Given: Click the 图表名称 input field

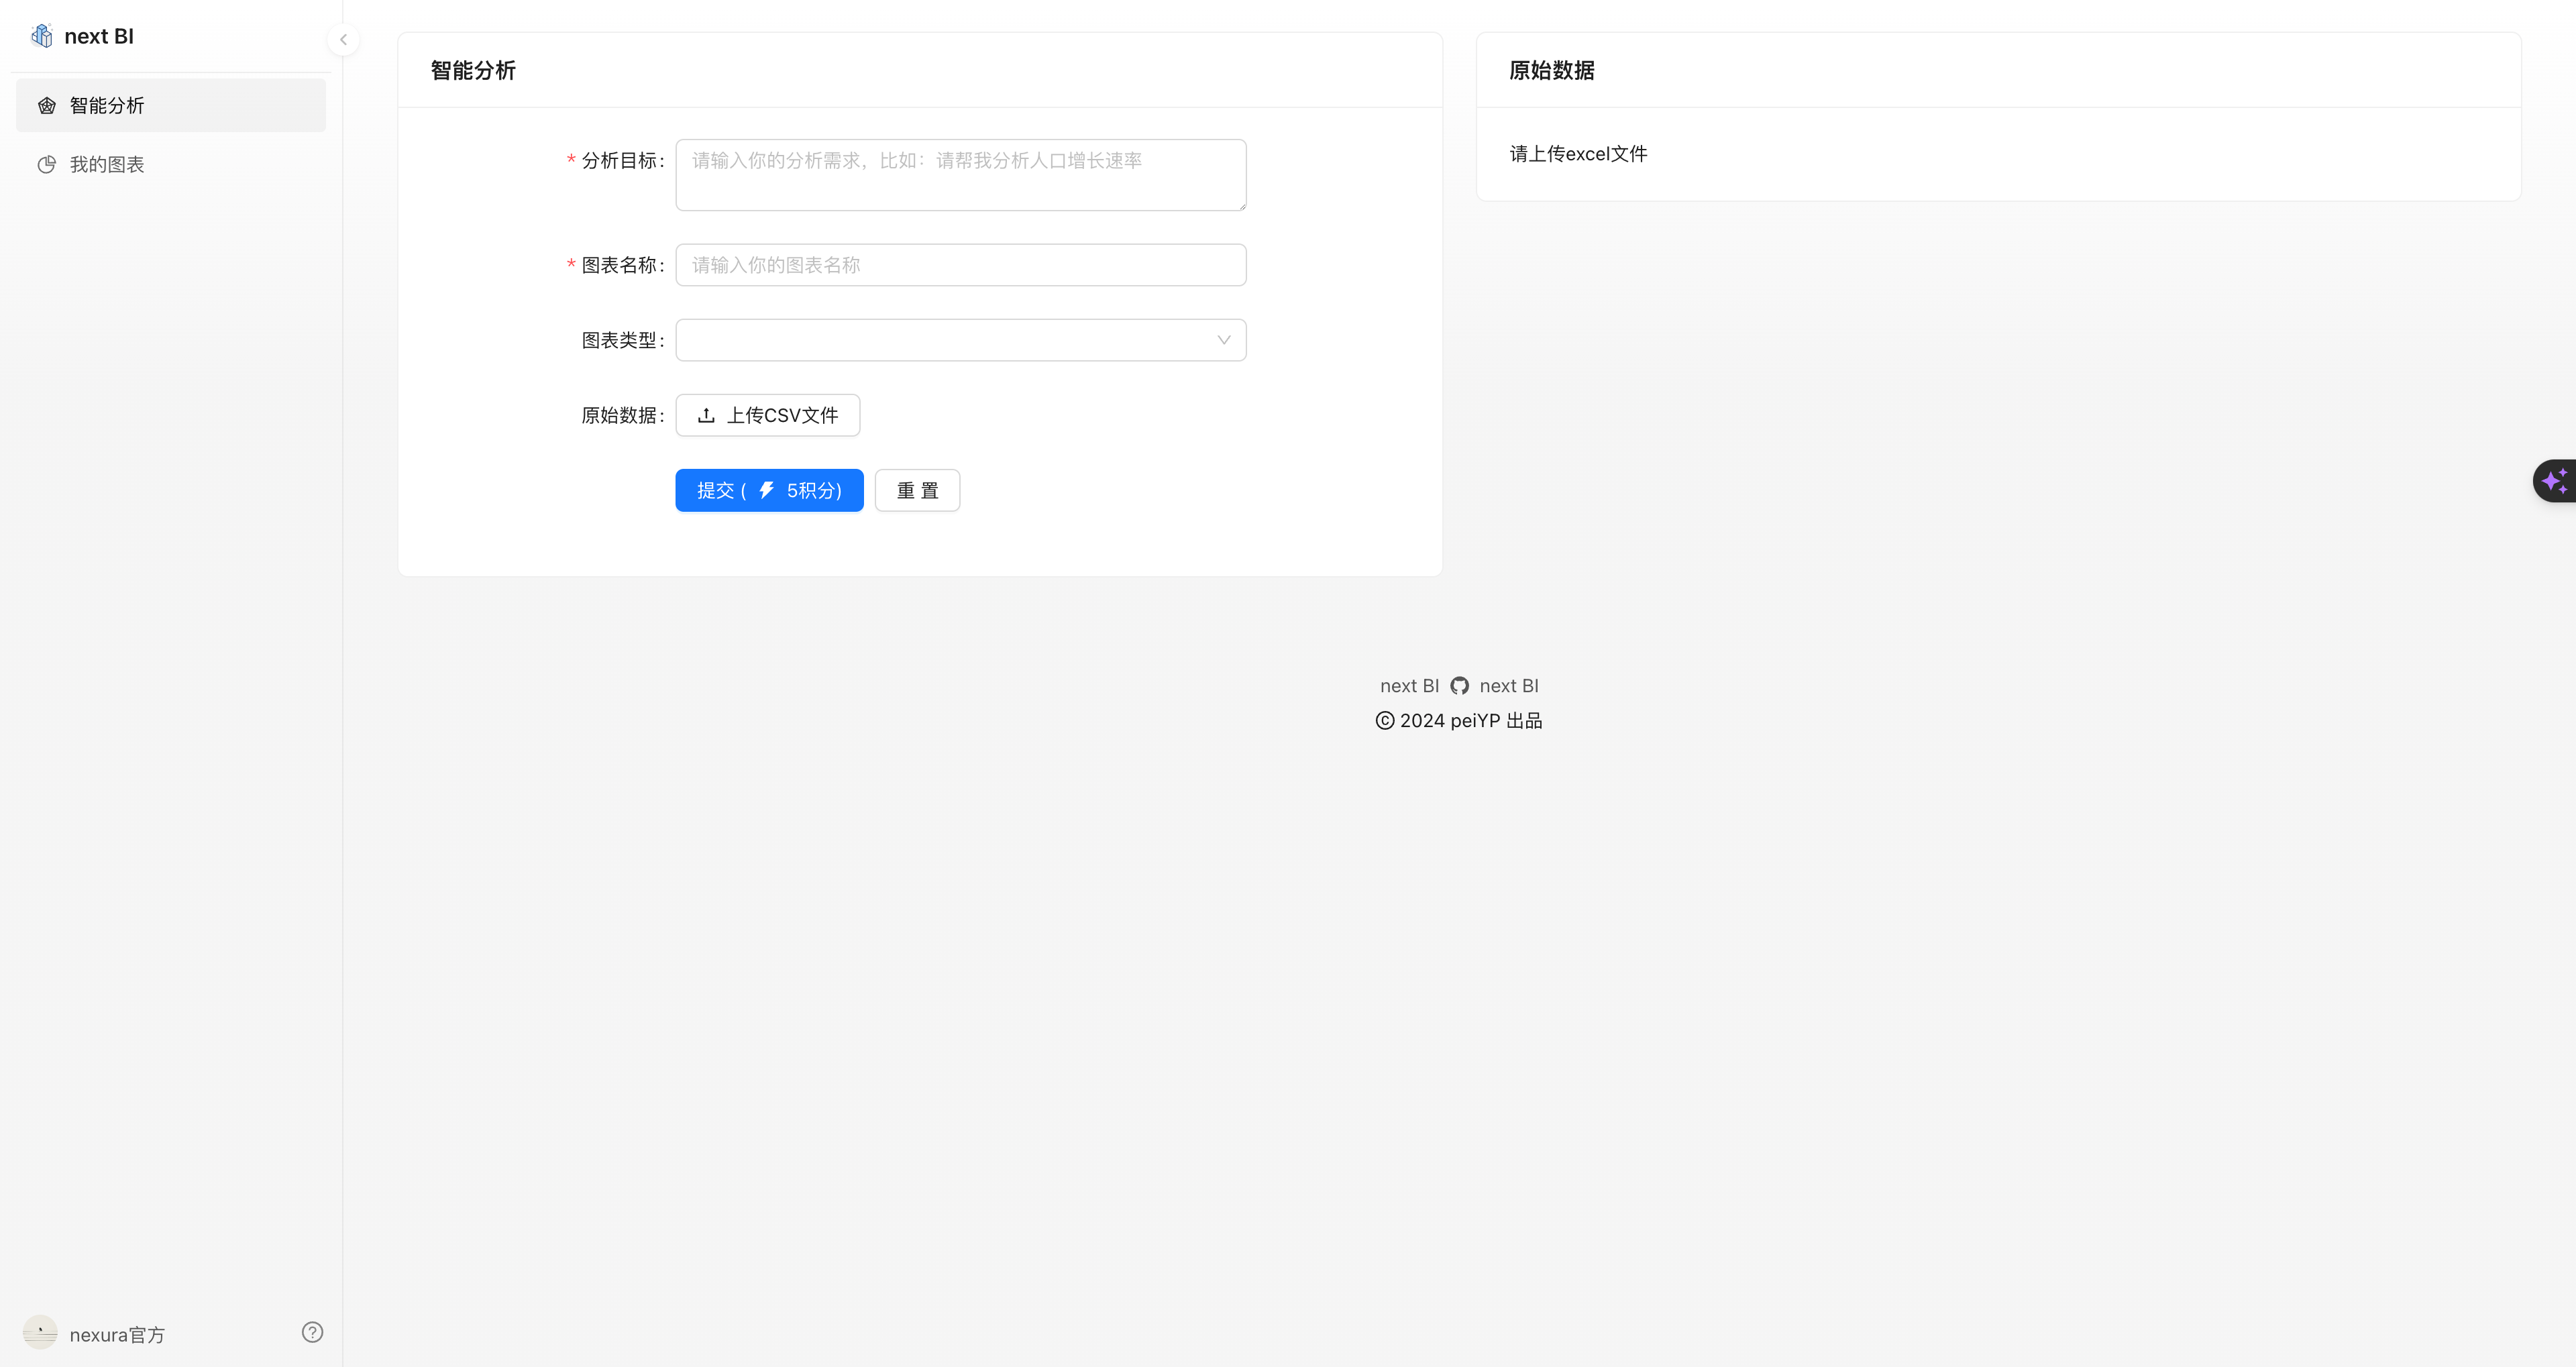Looking at the screenshot, I should pos(960,265).
